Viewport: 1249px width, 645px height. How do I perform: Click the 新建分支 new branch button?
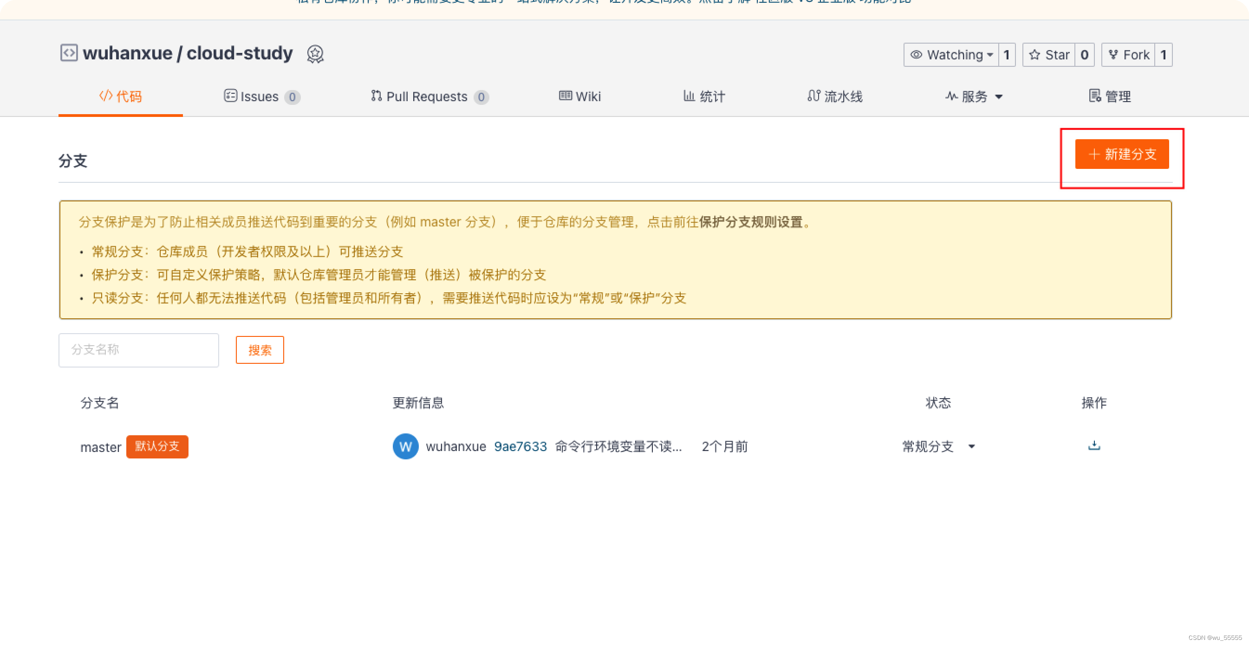point(1121,154)
